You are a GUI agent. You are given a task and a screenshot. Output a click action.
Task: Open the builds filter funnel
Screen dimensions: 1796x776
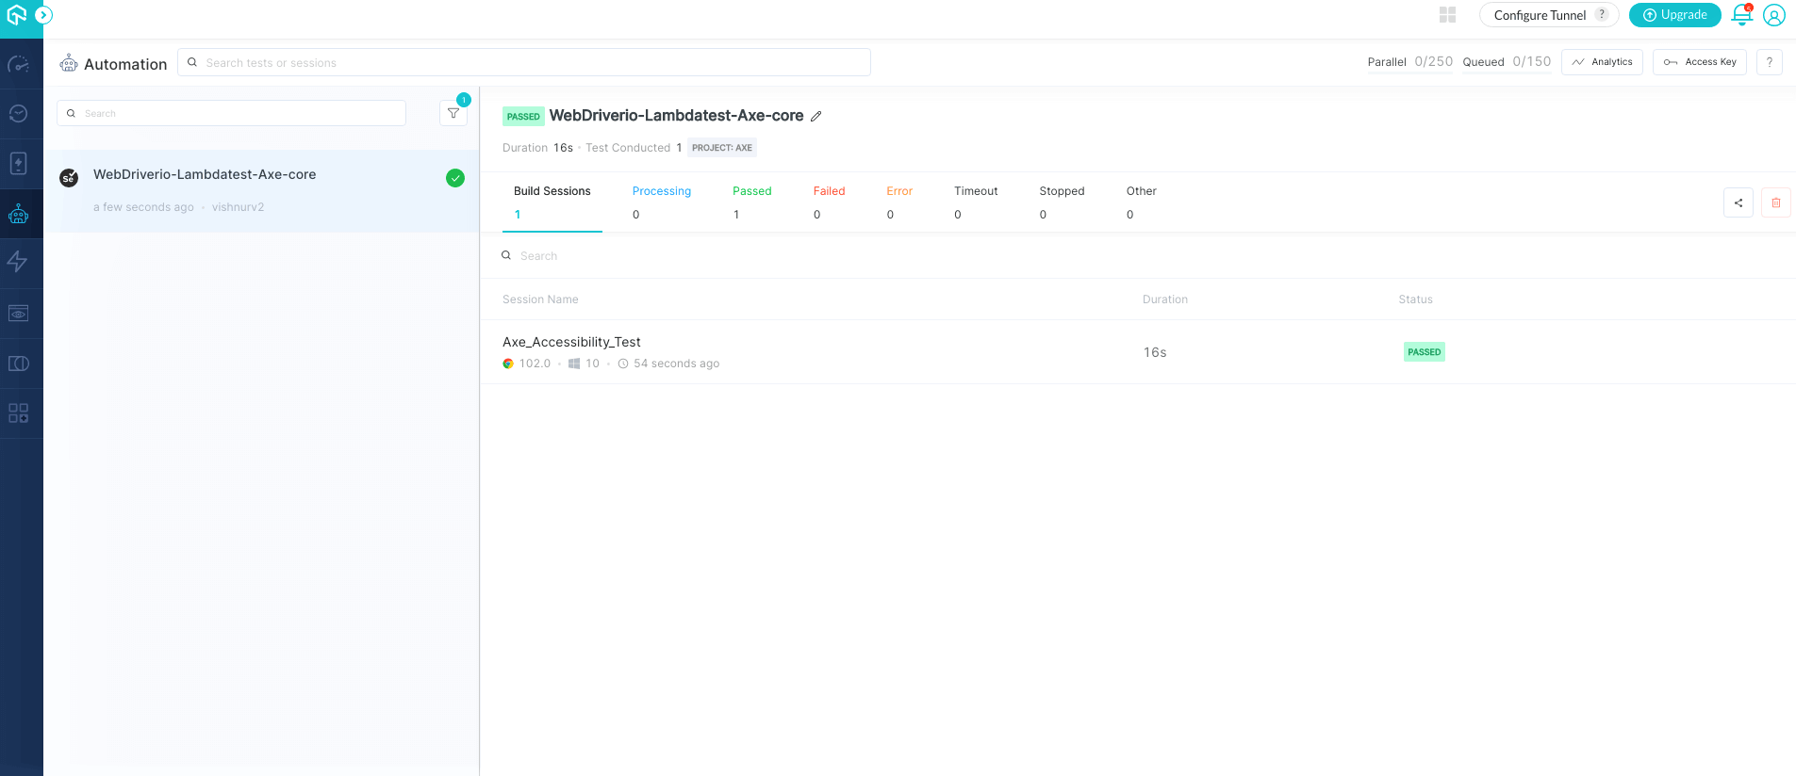(x=453, y=113)
